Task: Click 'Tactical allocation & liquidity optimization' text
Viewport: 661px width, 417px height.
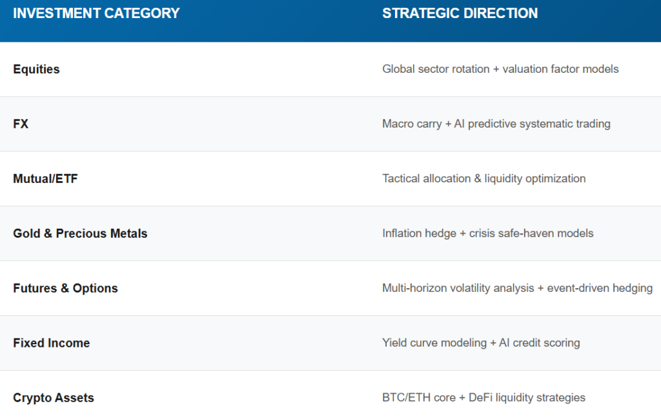Action: click(483, 179)
